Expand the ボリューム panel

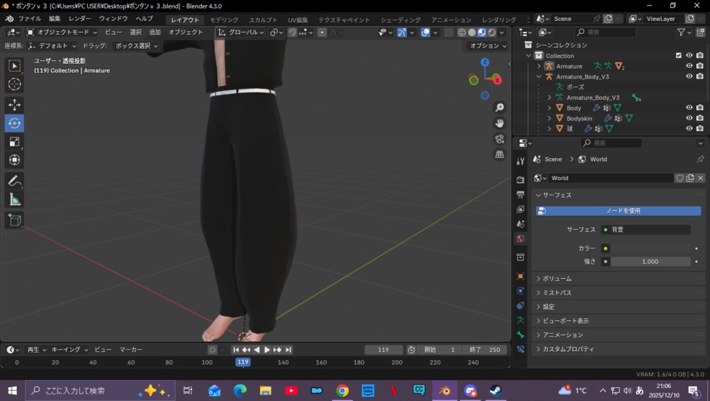tap(557, 278)
